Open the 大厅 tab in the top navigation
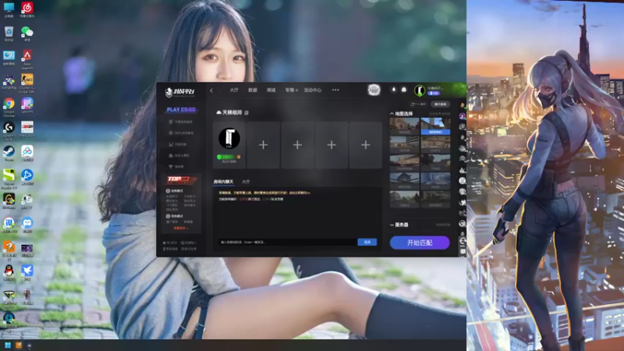 click(x=234, y=90)
